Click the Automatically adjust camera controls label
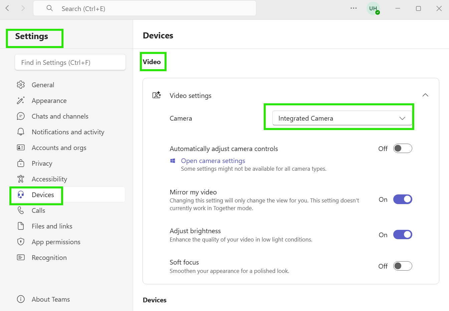The height and width of the screenshot is (311, 449). point(224,149)
